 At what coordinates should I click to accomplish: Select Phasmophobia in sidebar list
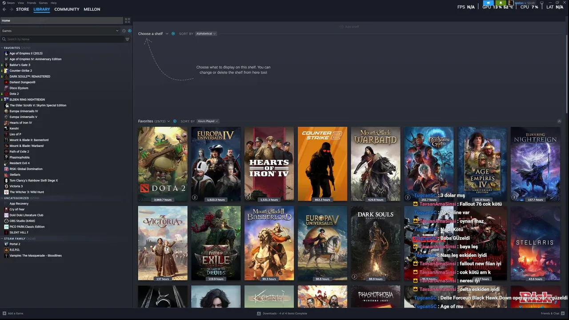(20, 157)
